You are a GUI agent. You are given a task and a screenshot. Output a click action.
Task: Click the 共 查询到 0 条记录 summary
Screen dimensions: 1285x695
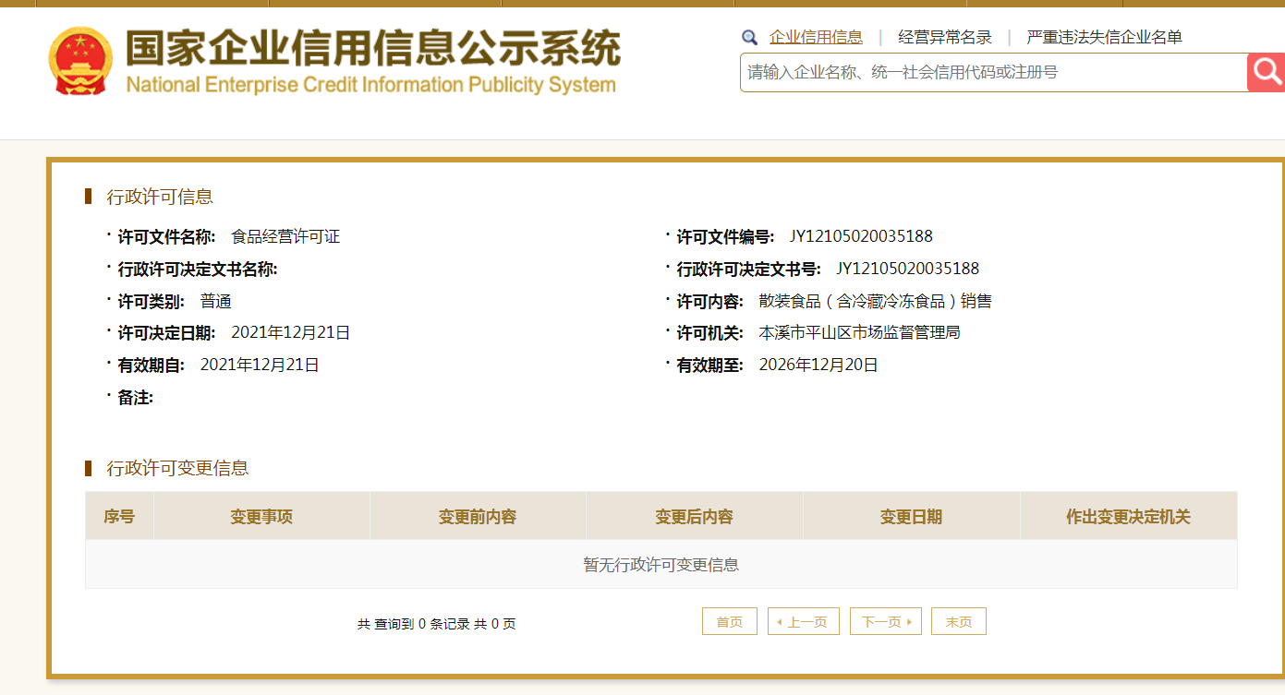[437, 624]
